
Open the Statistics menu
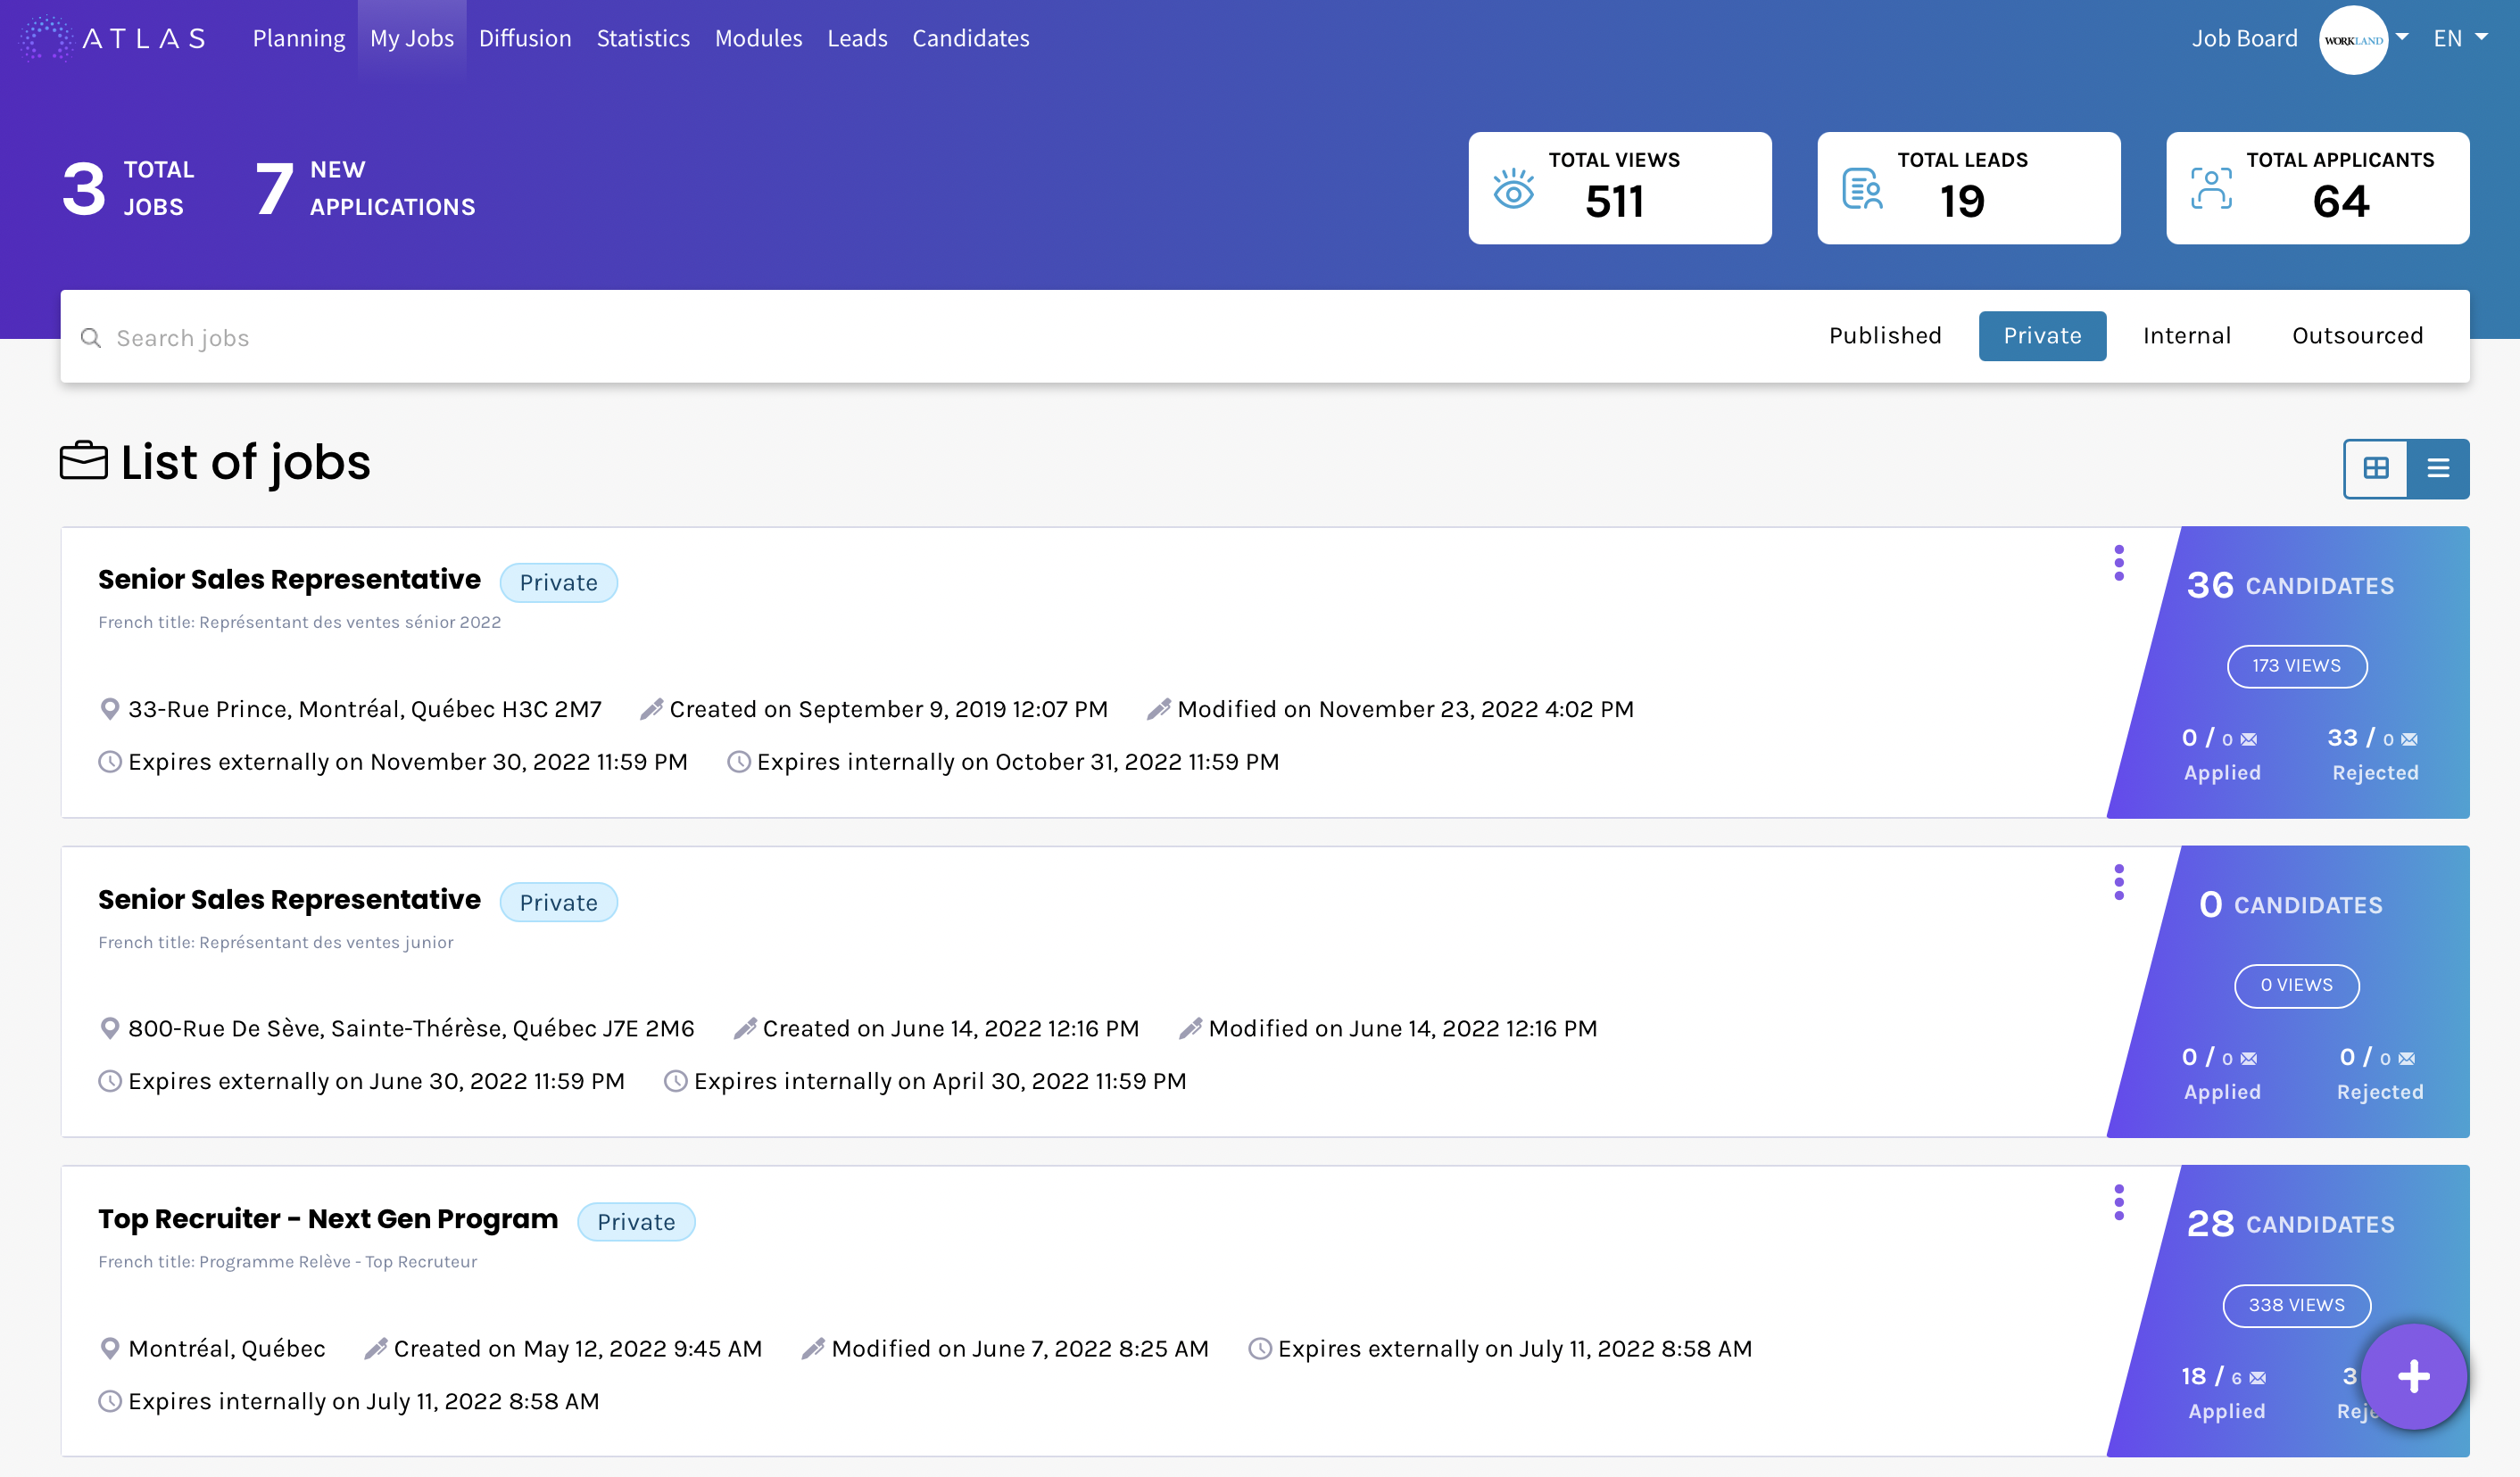point(643,38)
